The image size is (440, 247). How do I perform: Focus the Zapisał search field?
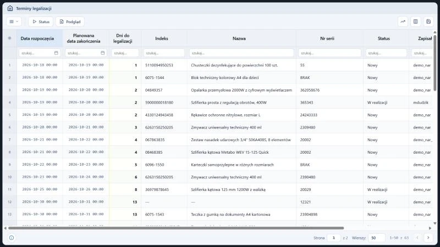click(422, 53)
